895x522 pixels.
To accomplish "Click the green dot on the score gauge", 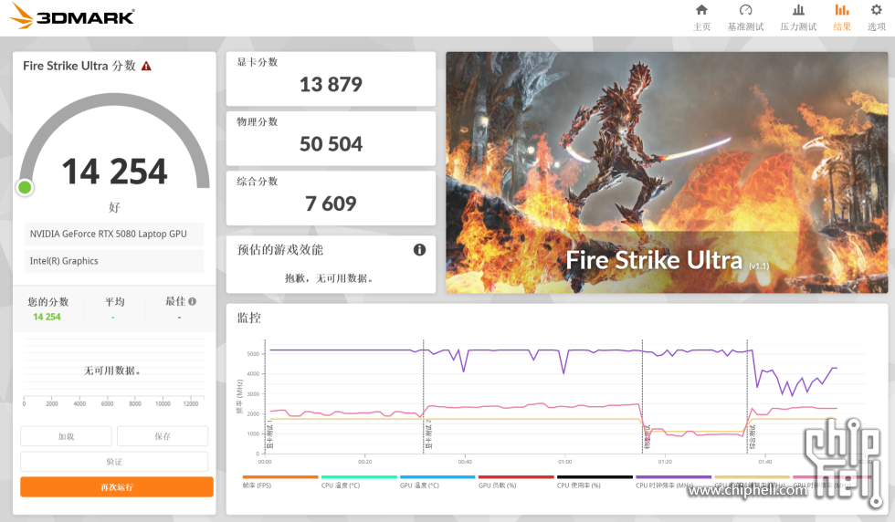I will coord(25,187).
